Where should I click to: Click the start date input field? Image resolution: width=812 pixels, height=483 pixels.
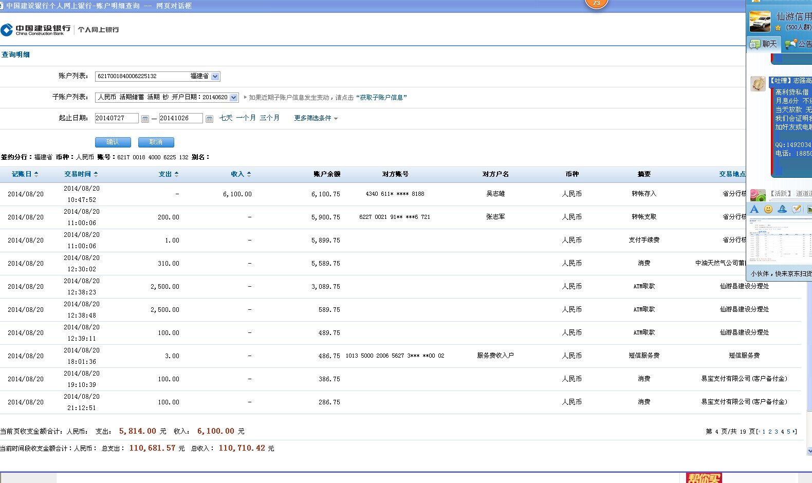pos(117,118)
